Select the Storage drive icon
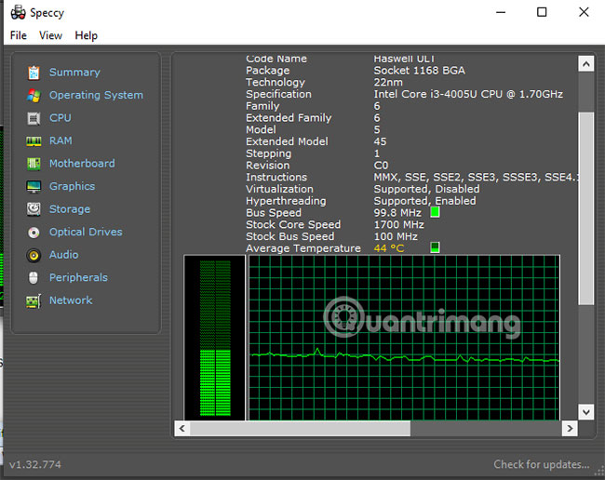 pos(34,209)
